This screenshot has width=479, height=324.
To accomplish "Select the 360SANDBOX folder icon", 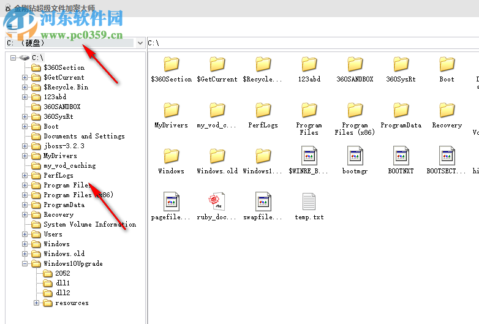I will (355, 64).
